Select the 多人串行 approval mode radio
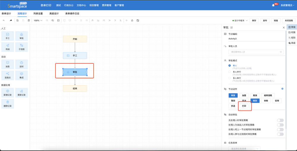The height and width of the screenshot is (151, 297). coord(230,78)
